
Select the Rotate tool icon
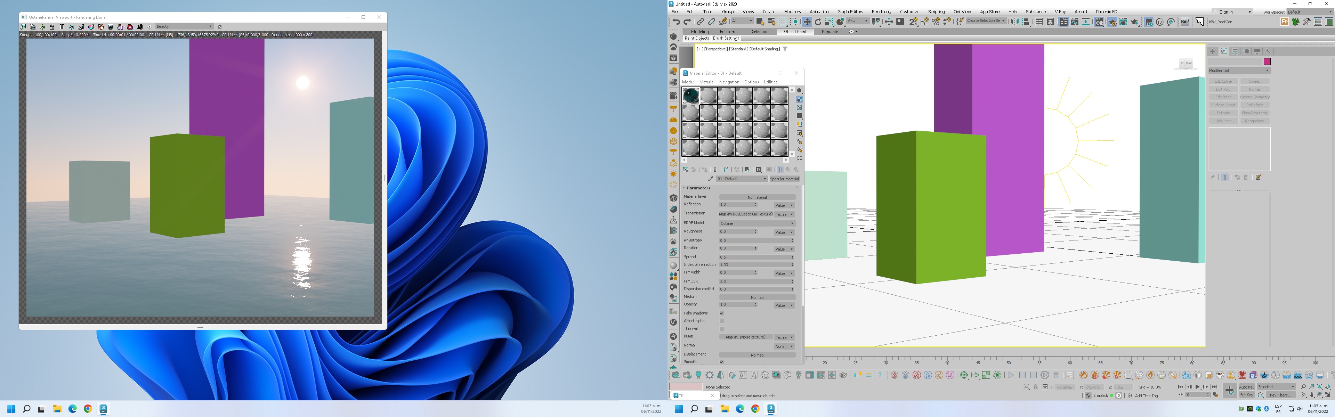point(818,22)
